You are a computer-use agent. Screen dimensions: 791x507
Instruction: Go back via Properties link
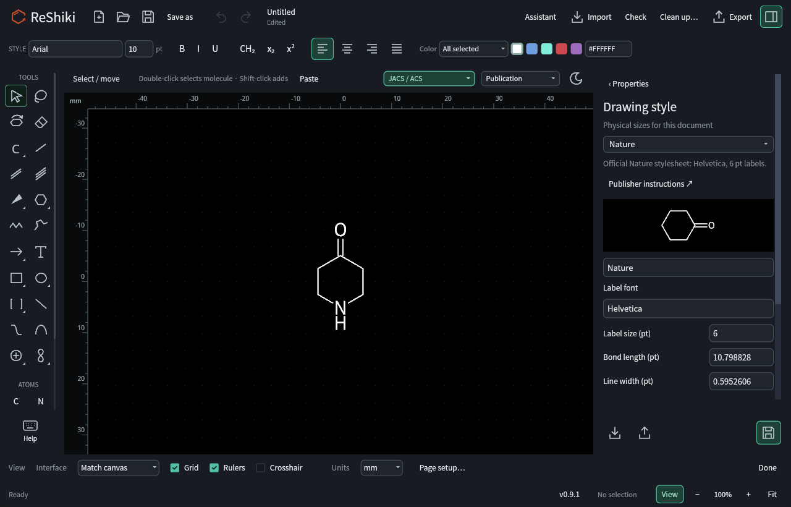coord(628,83)
